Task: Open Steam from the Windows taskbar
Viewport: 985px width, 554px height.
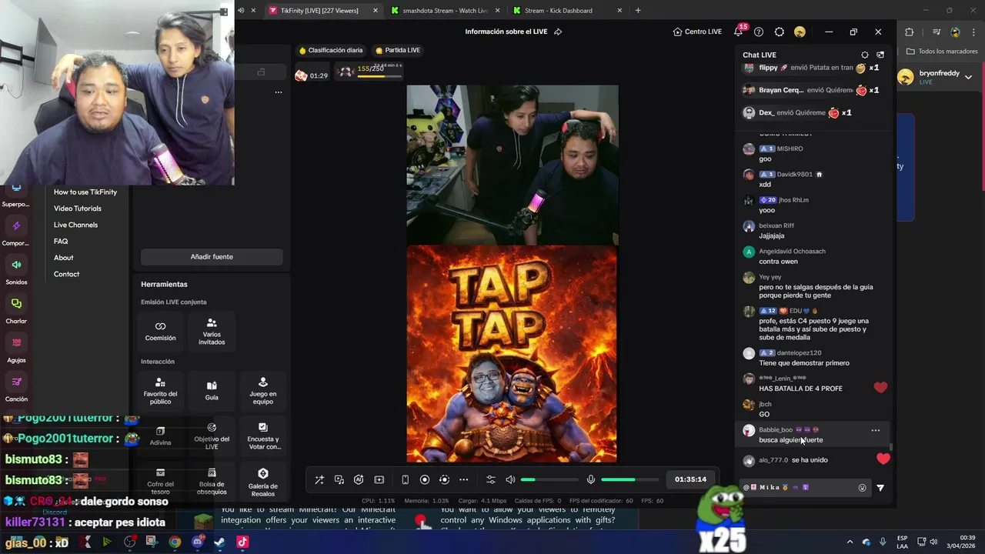Action: [220, 542]
